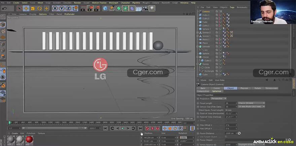Toggle Plane.1 visibility dots
Image resolution: width=296 pixels, height=146 pixels.
(219, 40)
